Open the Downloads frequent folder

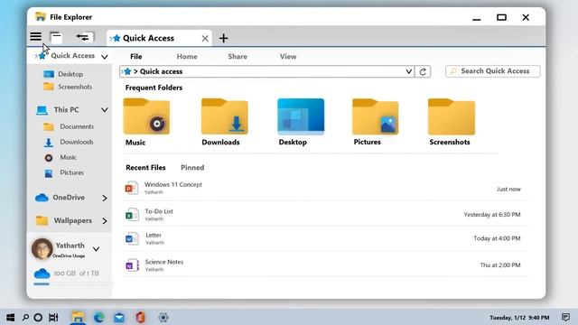pyautogui.click(x=225, y=123)
